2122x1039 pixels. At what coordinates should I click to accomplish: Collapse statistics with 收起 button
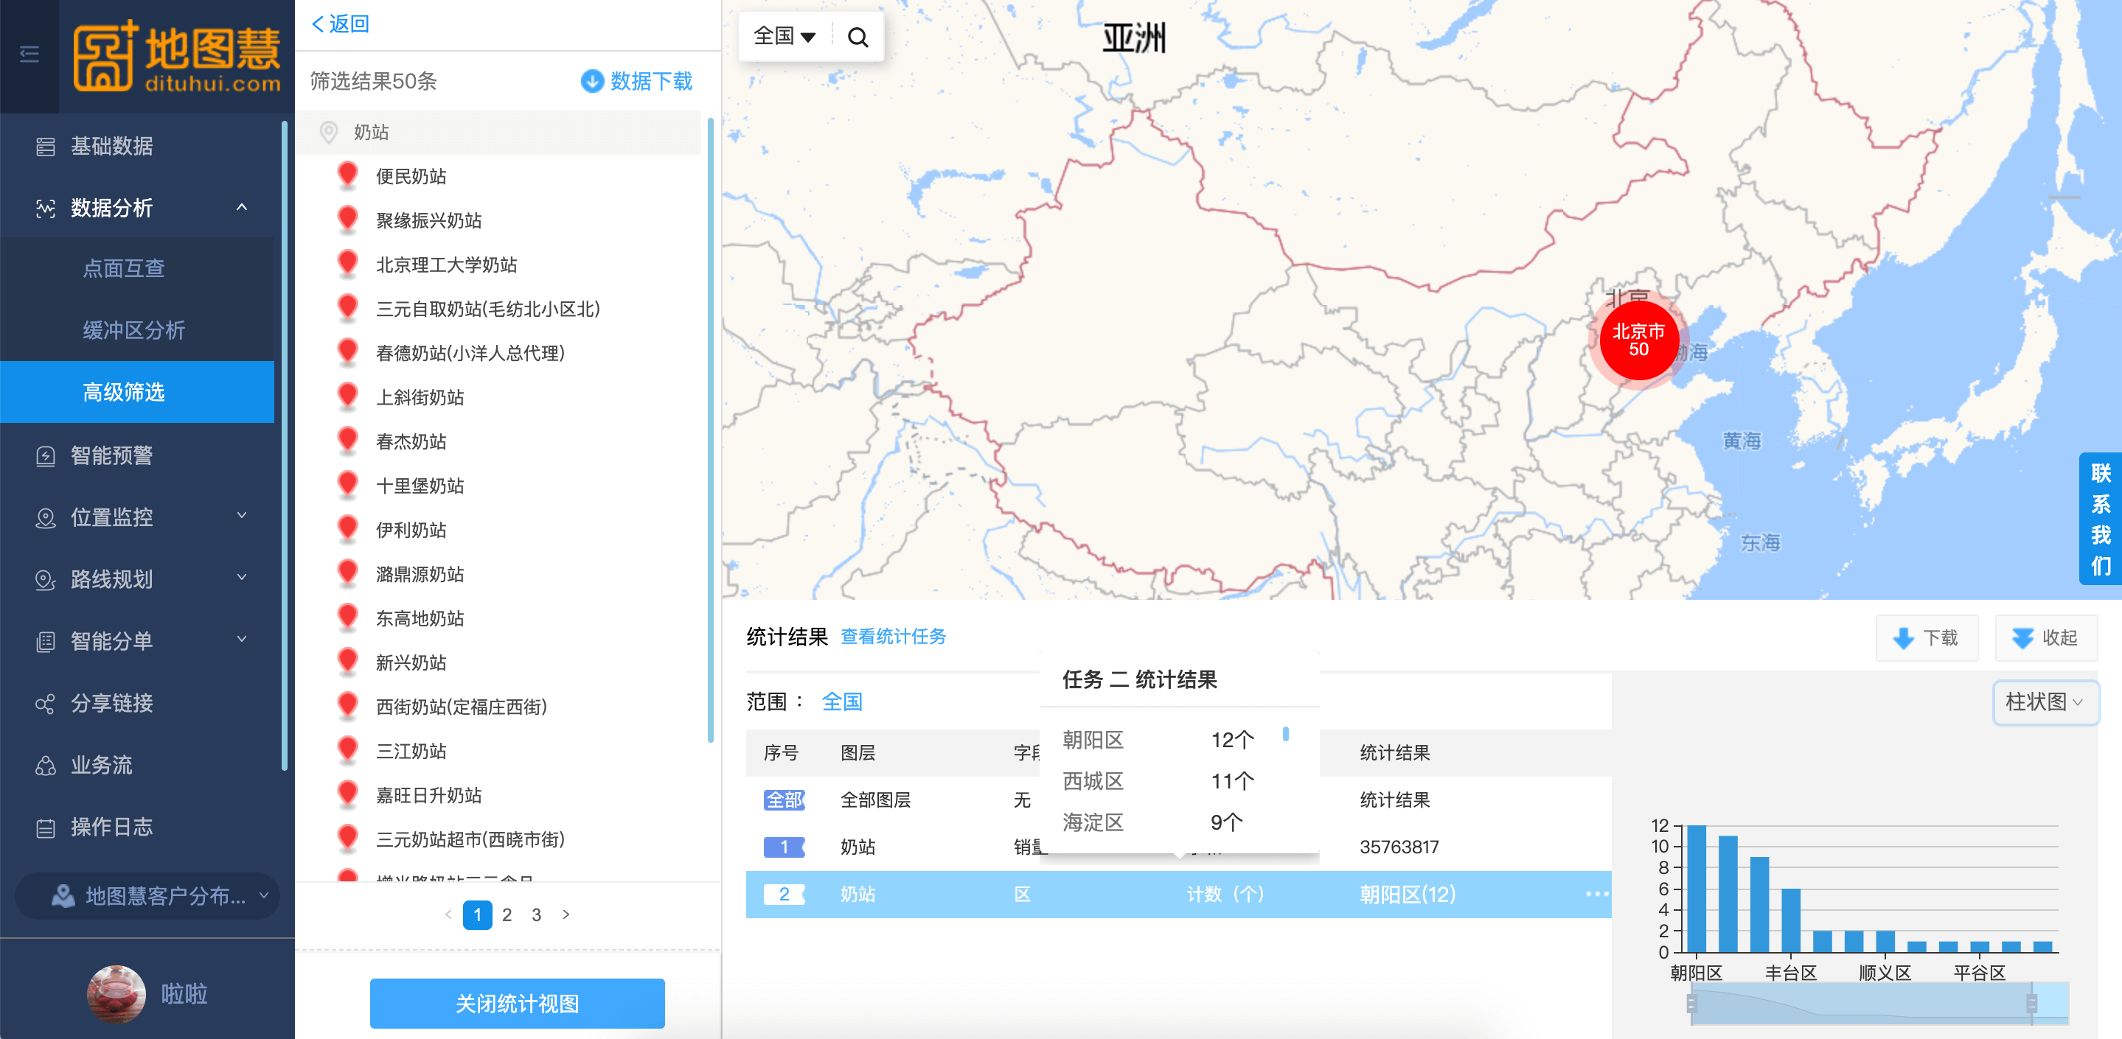tap(2045, 638)
